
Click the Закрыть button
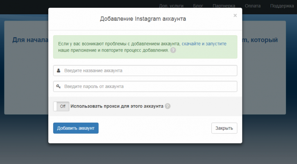click(x=224, y=128)
